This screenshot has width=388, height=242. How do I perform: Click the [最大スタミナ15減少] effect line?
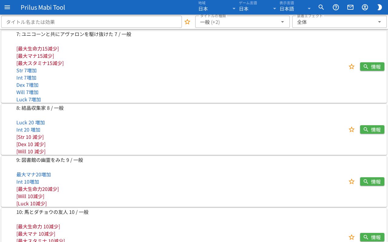click(x=40, y=63)
